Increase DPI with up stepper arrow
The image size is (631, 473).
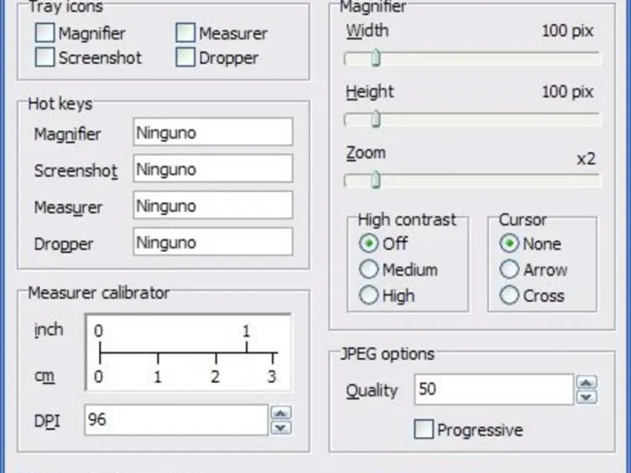coord(281,412)
